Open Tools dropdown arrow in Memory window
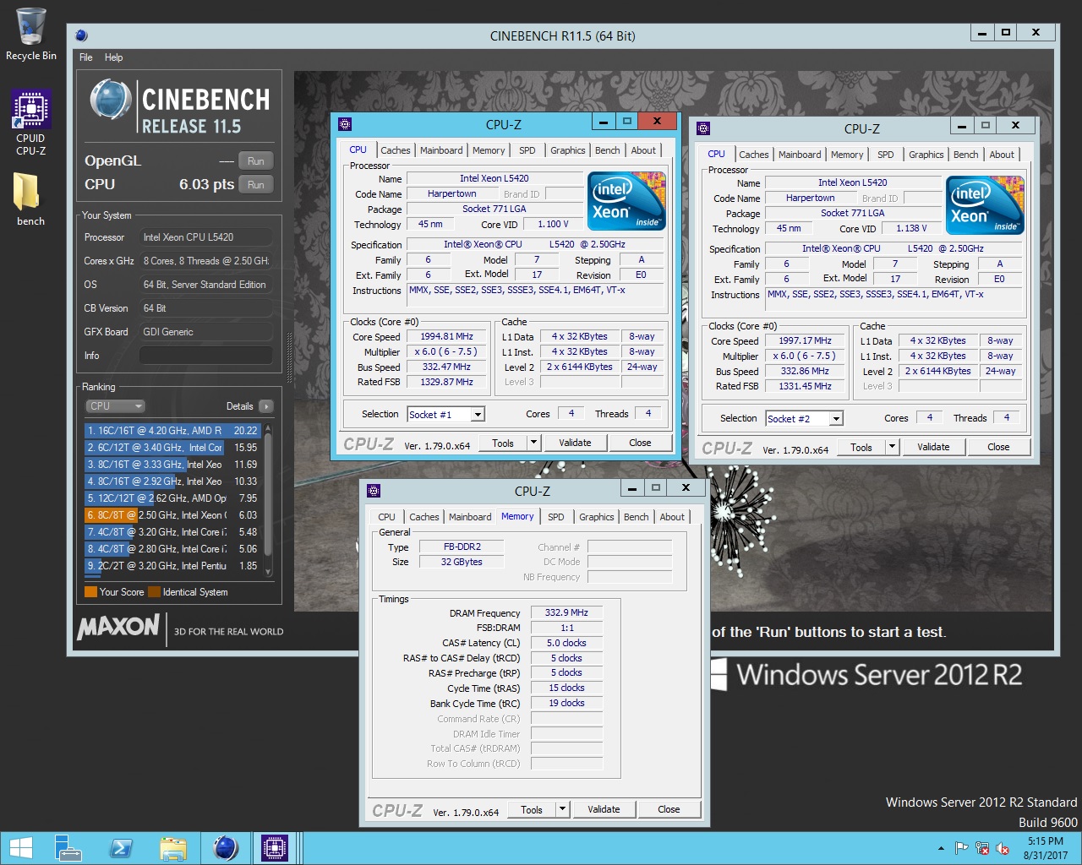The image size is (1082, 865). point(562,809)
